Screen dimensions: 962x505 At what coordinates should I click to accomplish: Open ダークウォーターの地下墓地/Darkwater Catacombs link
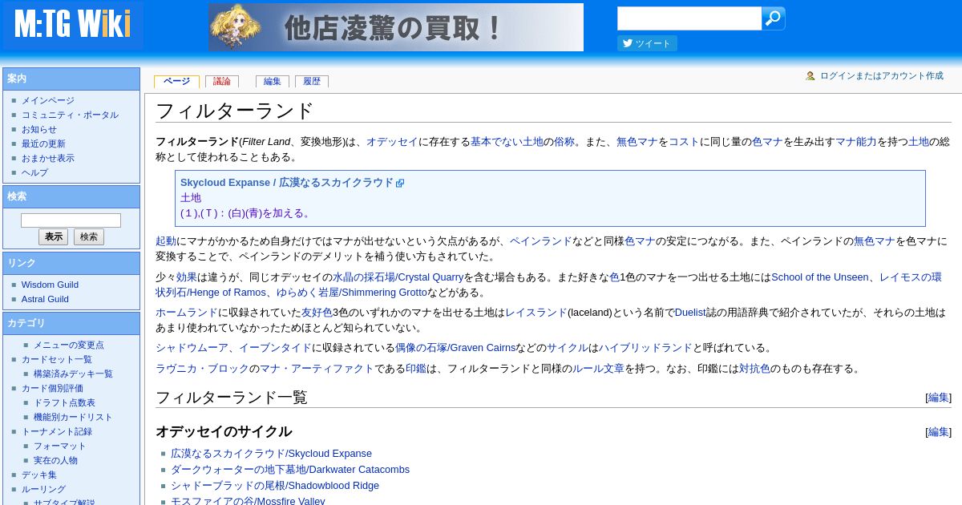click(x=290, y=470)
